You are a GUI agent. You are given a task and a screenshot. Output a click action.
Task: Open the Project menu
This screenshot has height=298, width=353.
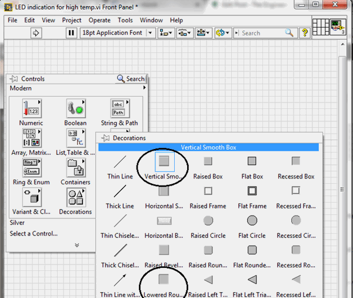tap(72, 20)
